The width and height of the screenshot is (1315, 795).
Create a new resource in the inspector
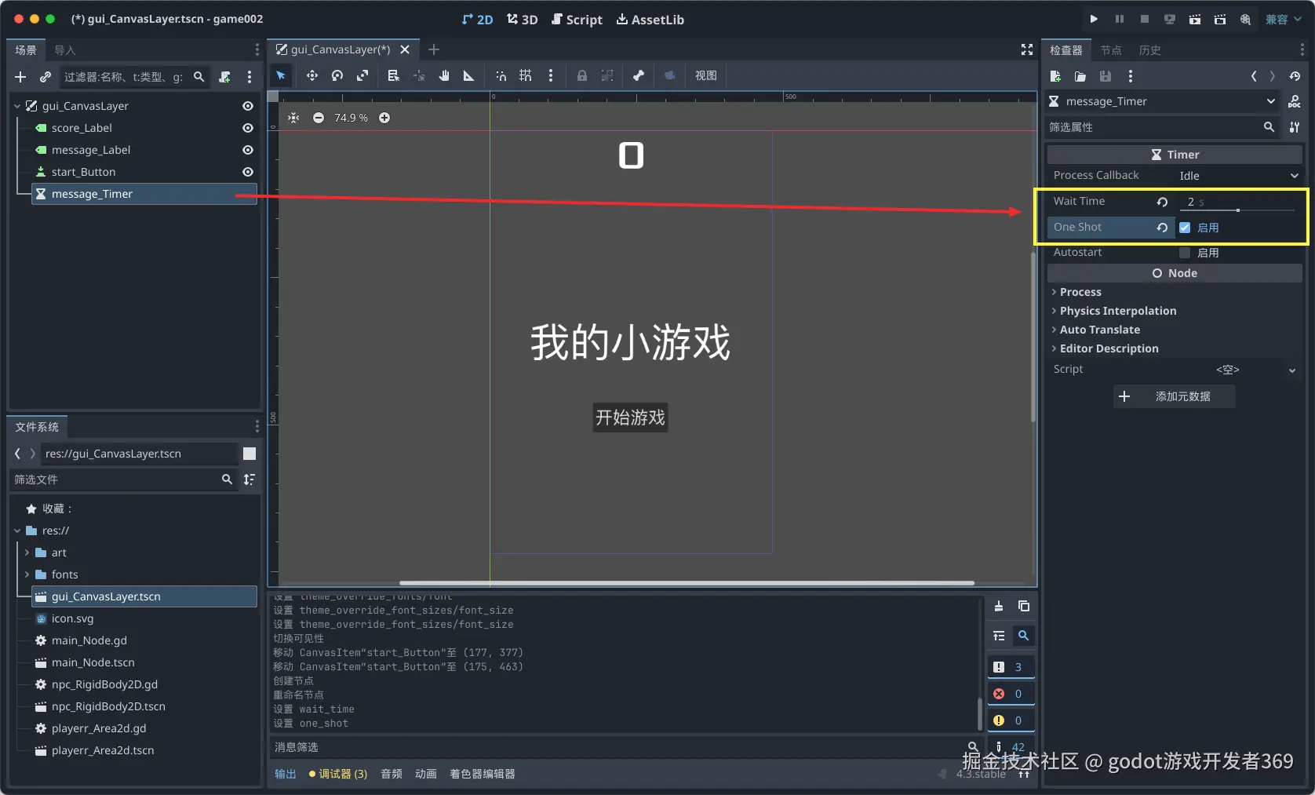coord(1055,76)
